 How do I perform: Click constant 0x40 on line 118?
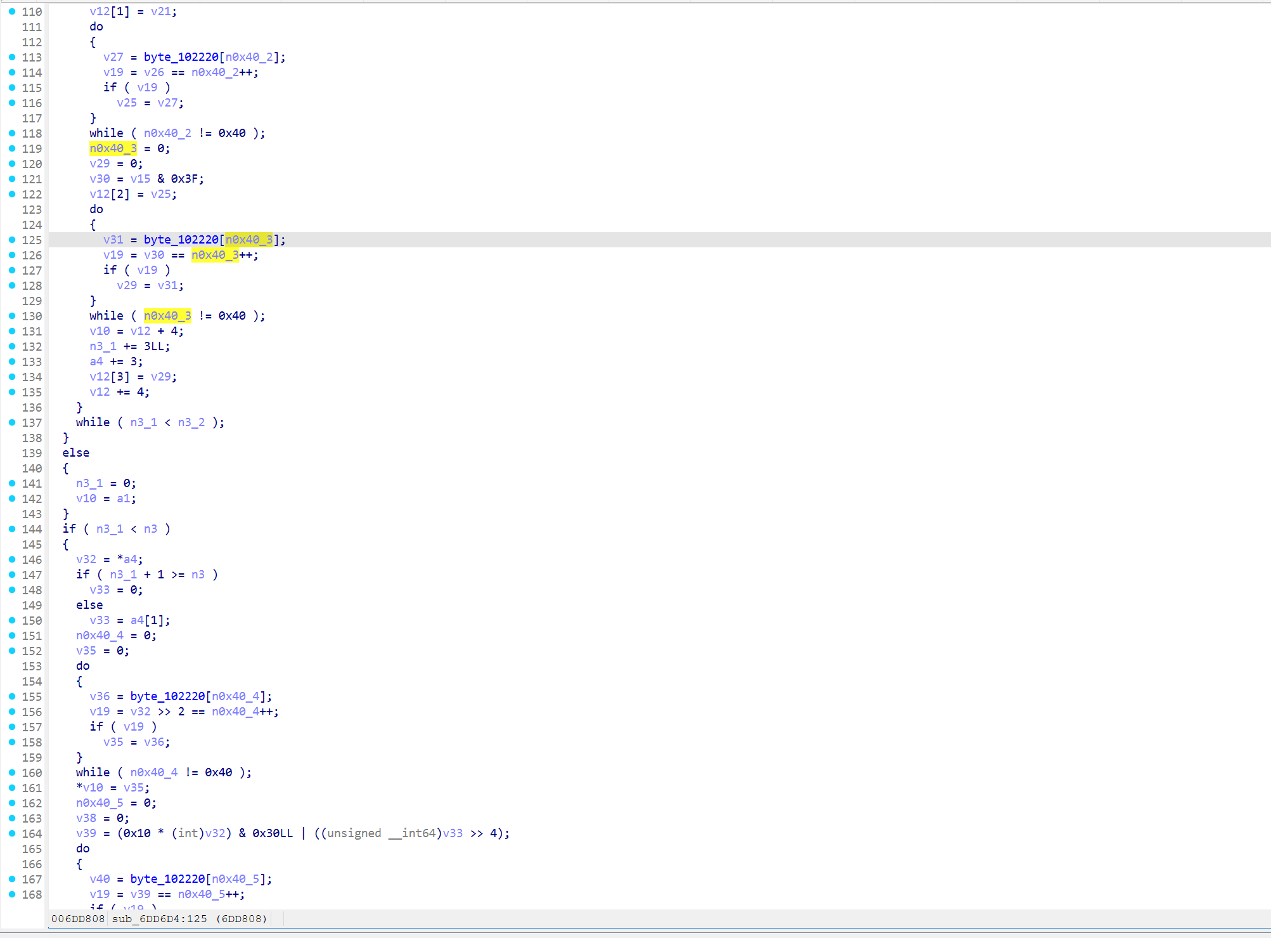coord(232,133)
